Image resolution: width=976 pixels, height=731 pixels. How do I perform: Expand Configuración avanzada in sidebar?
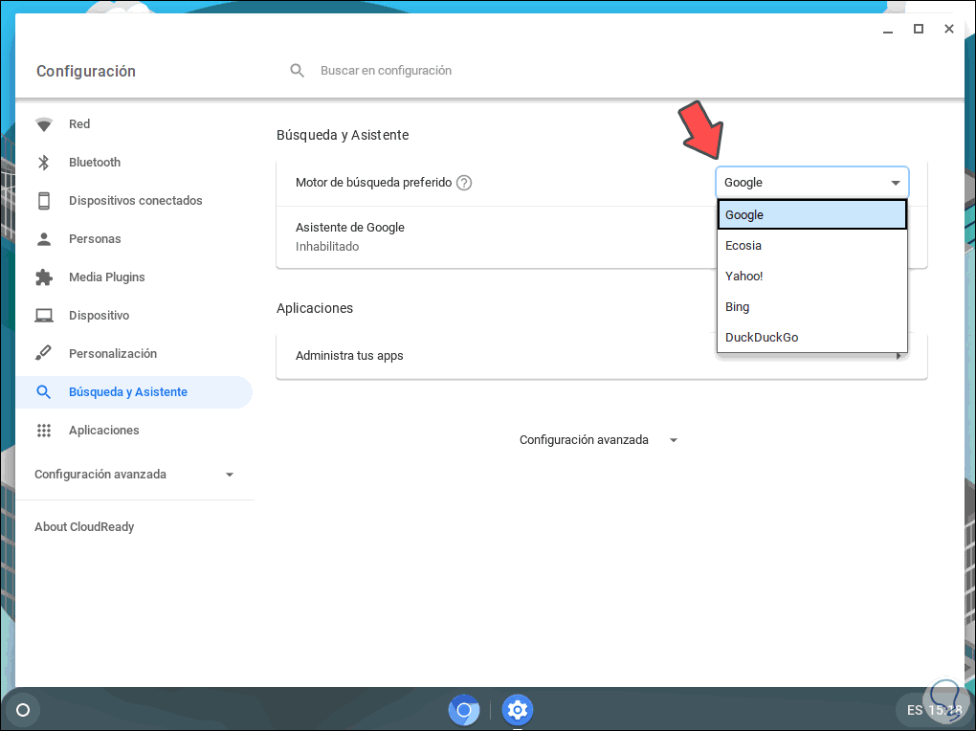tap(134, 475)
